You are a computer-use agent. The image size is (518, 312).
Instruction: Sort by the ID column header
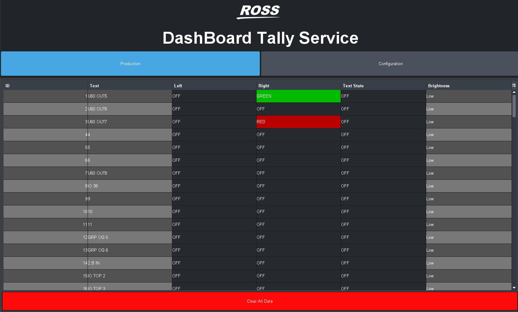pyautogui.click(x=45, y=86)
